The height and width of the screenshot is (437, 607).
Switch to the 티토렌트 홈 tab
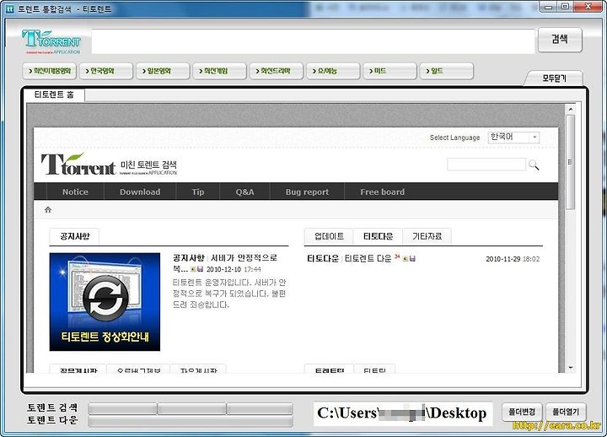[x=54, y=94]
